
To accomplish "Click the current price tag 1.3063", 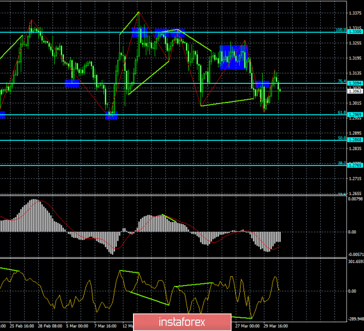I will (355, 92).
